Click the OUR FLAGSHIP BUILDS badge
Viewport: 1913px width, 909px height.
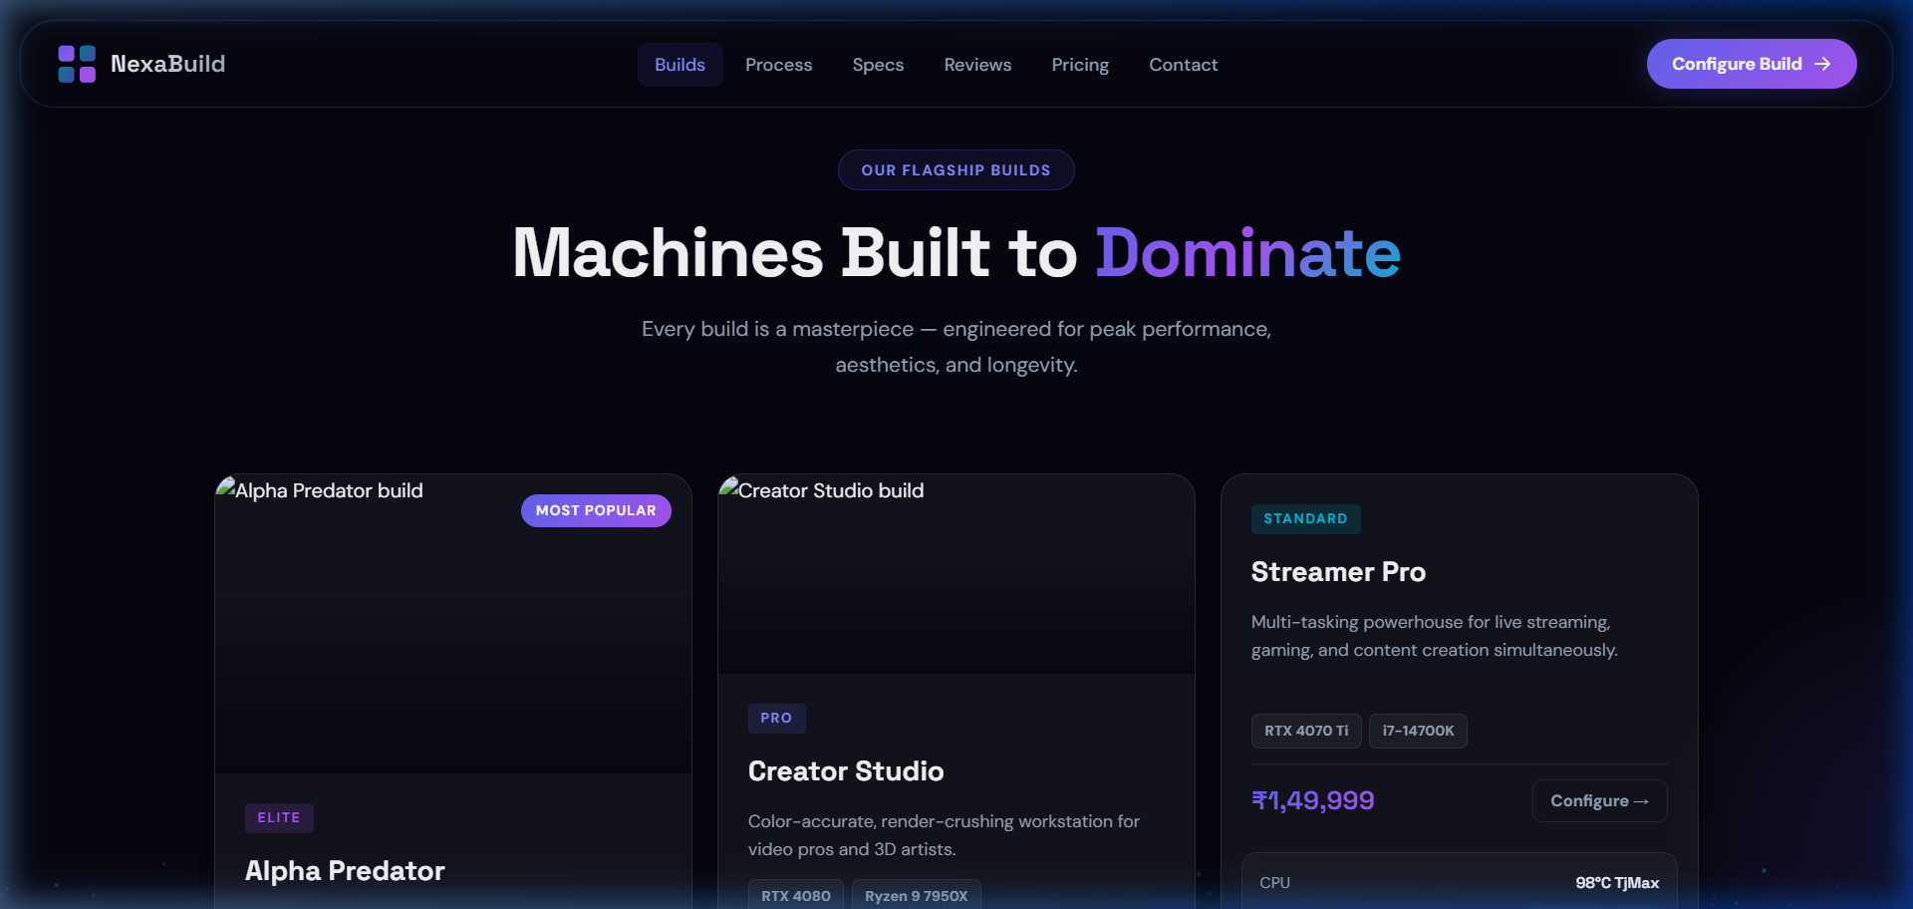pos(956,170)
